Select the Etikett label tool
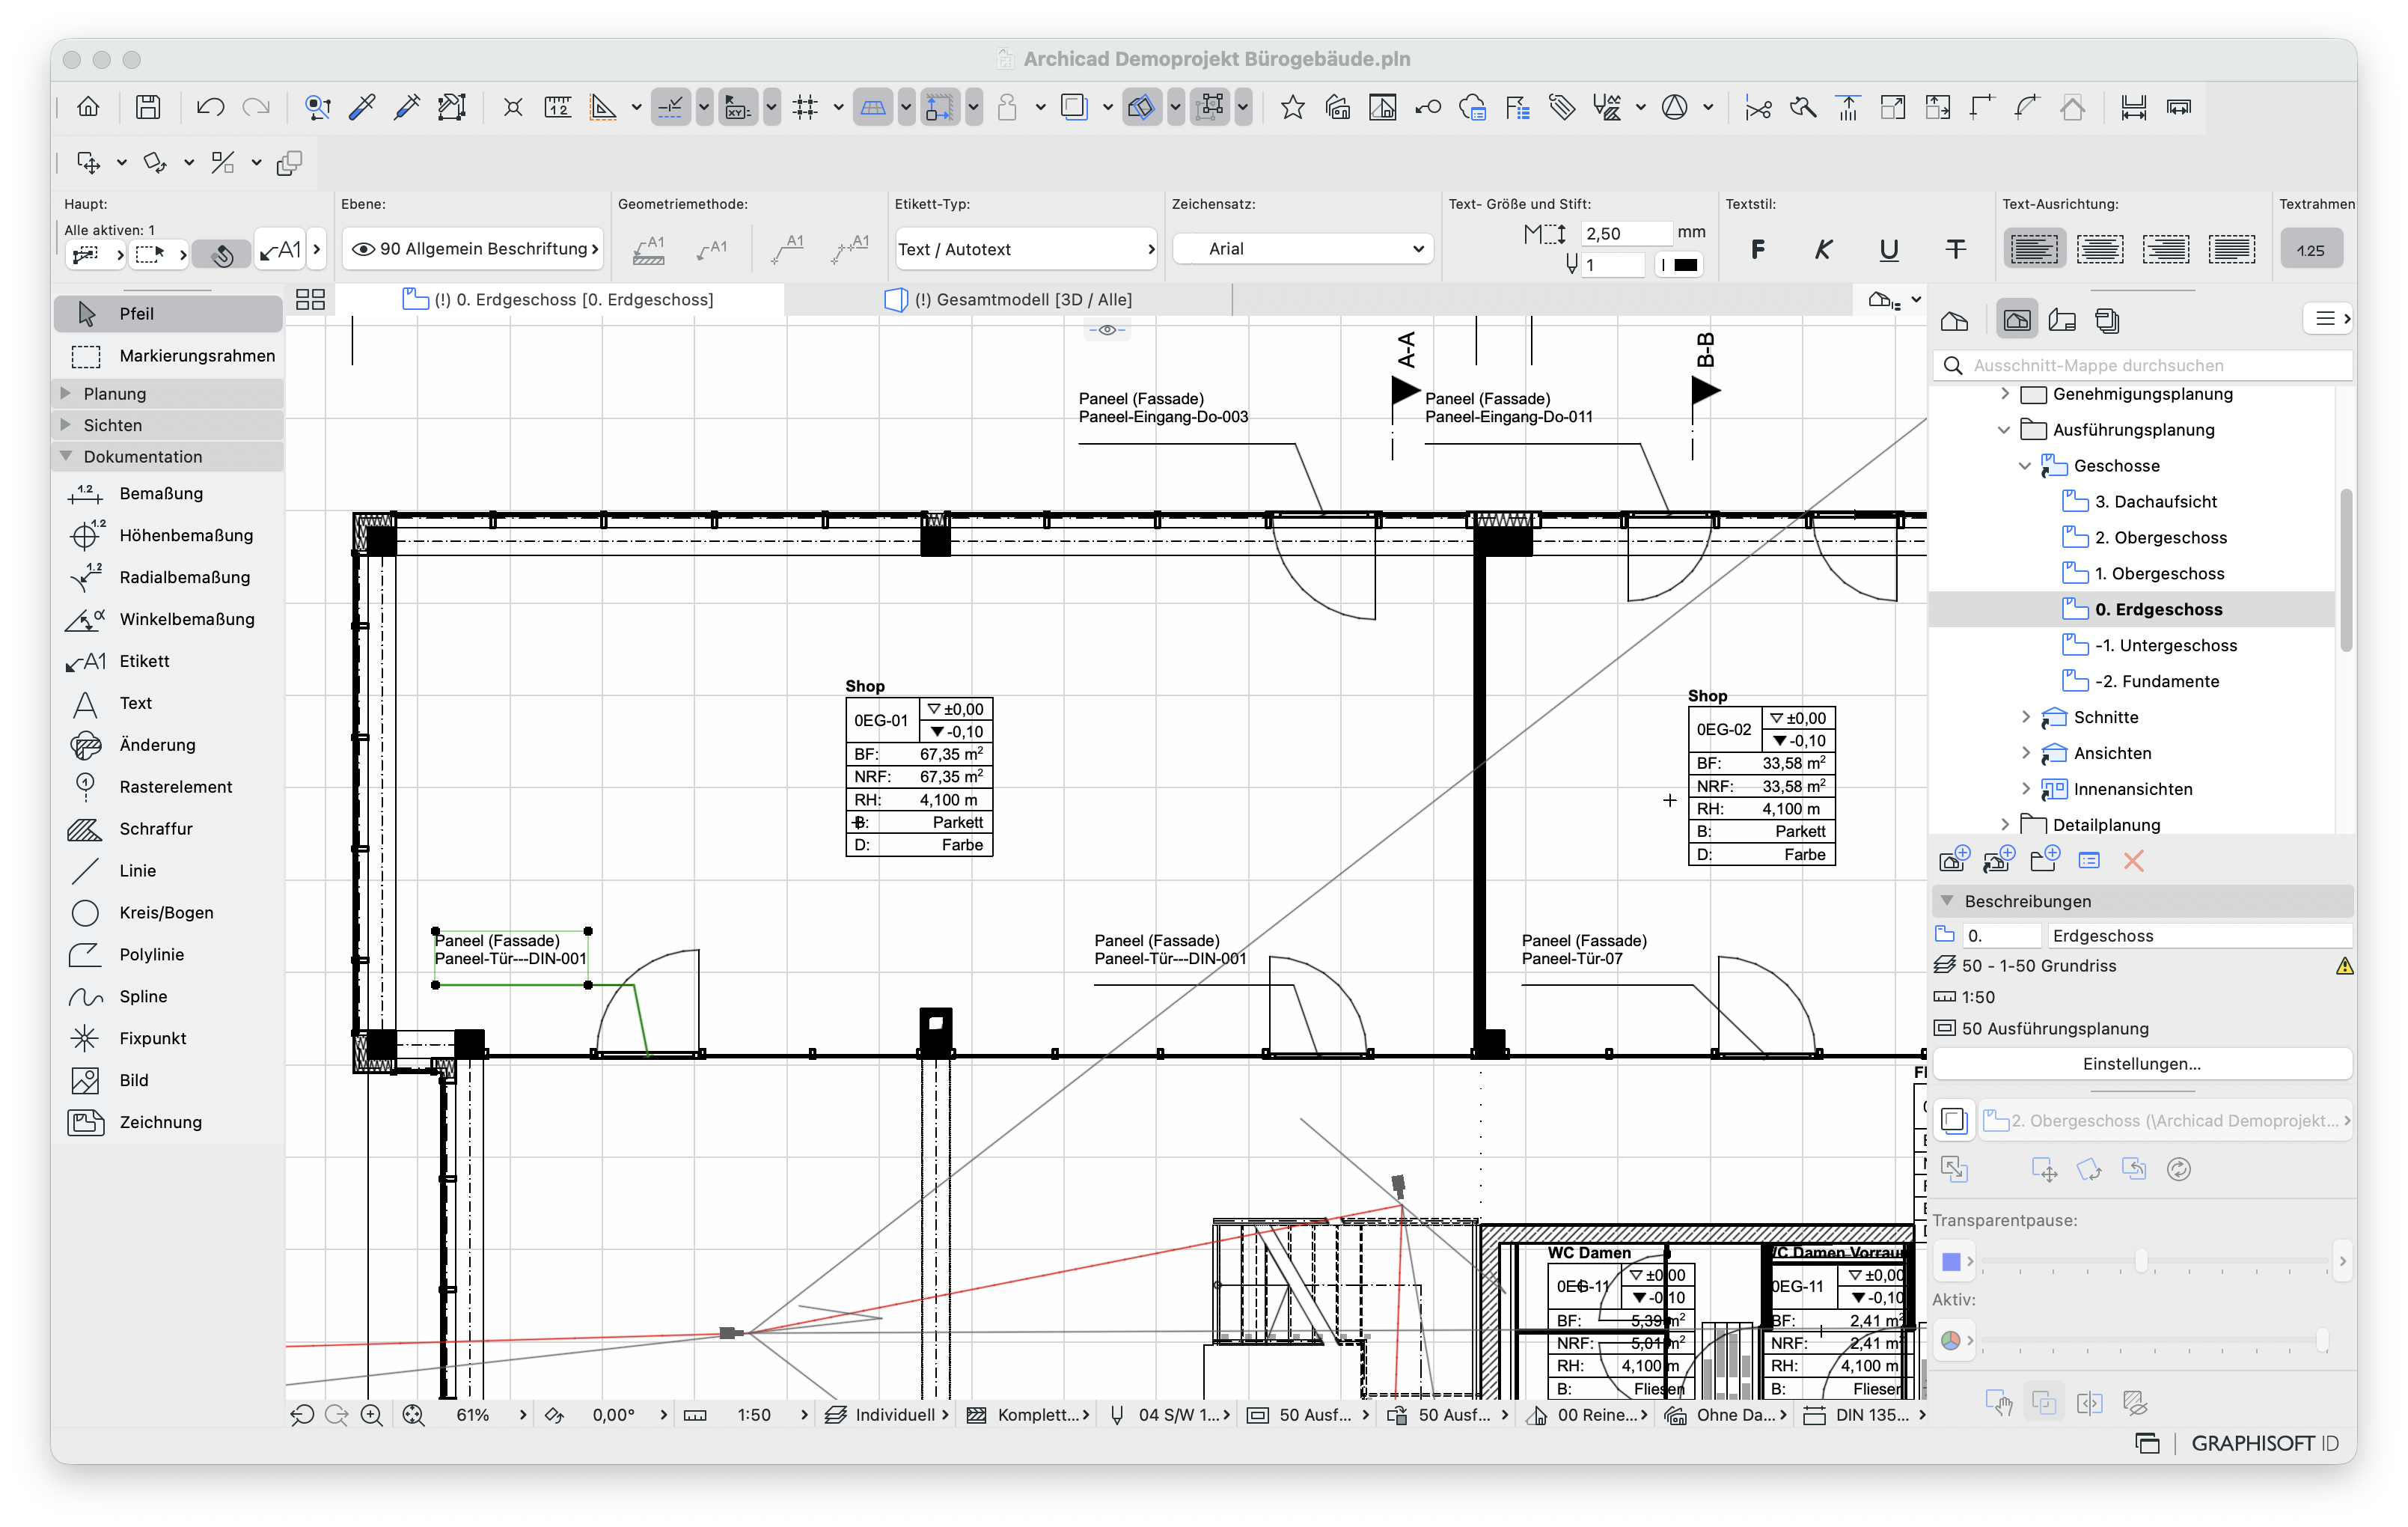The width and height of the screenshot is (2408, 1527). coord(168,662)
